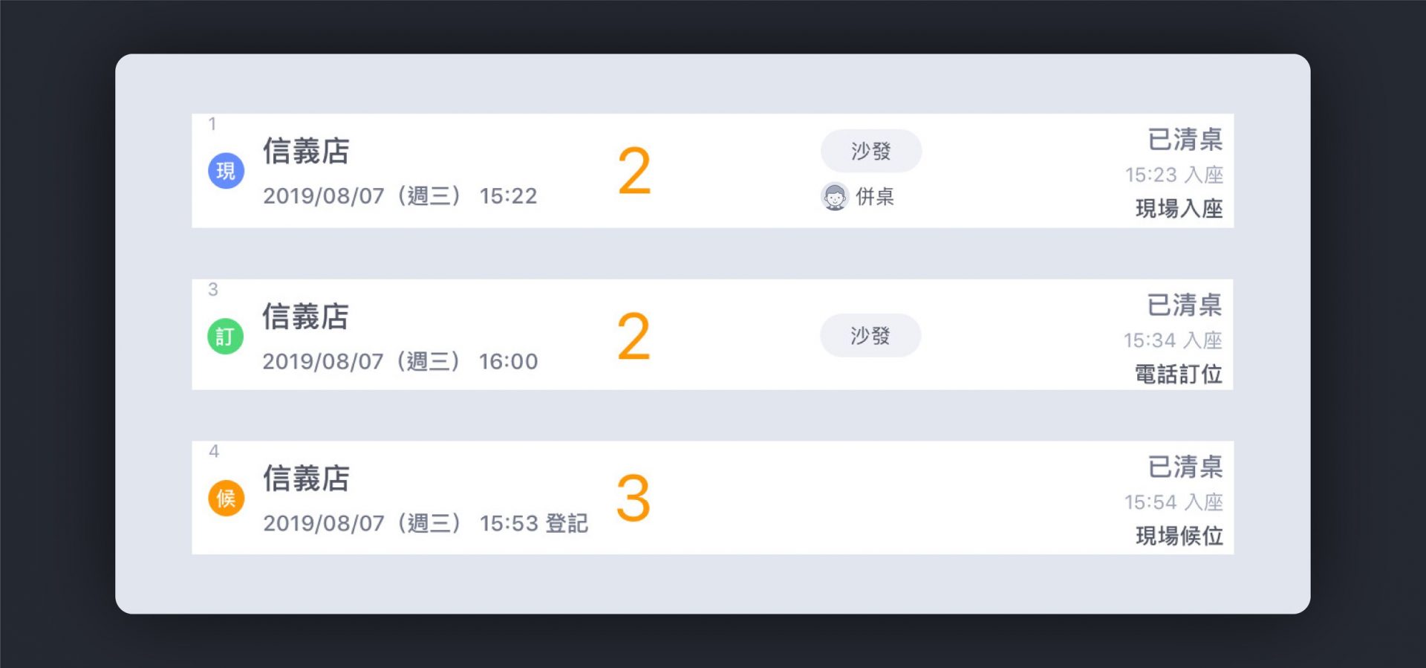Click the avatar icon beside 併桌

coord(835,197)
